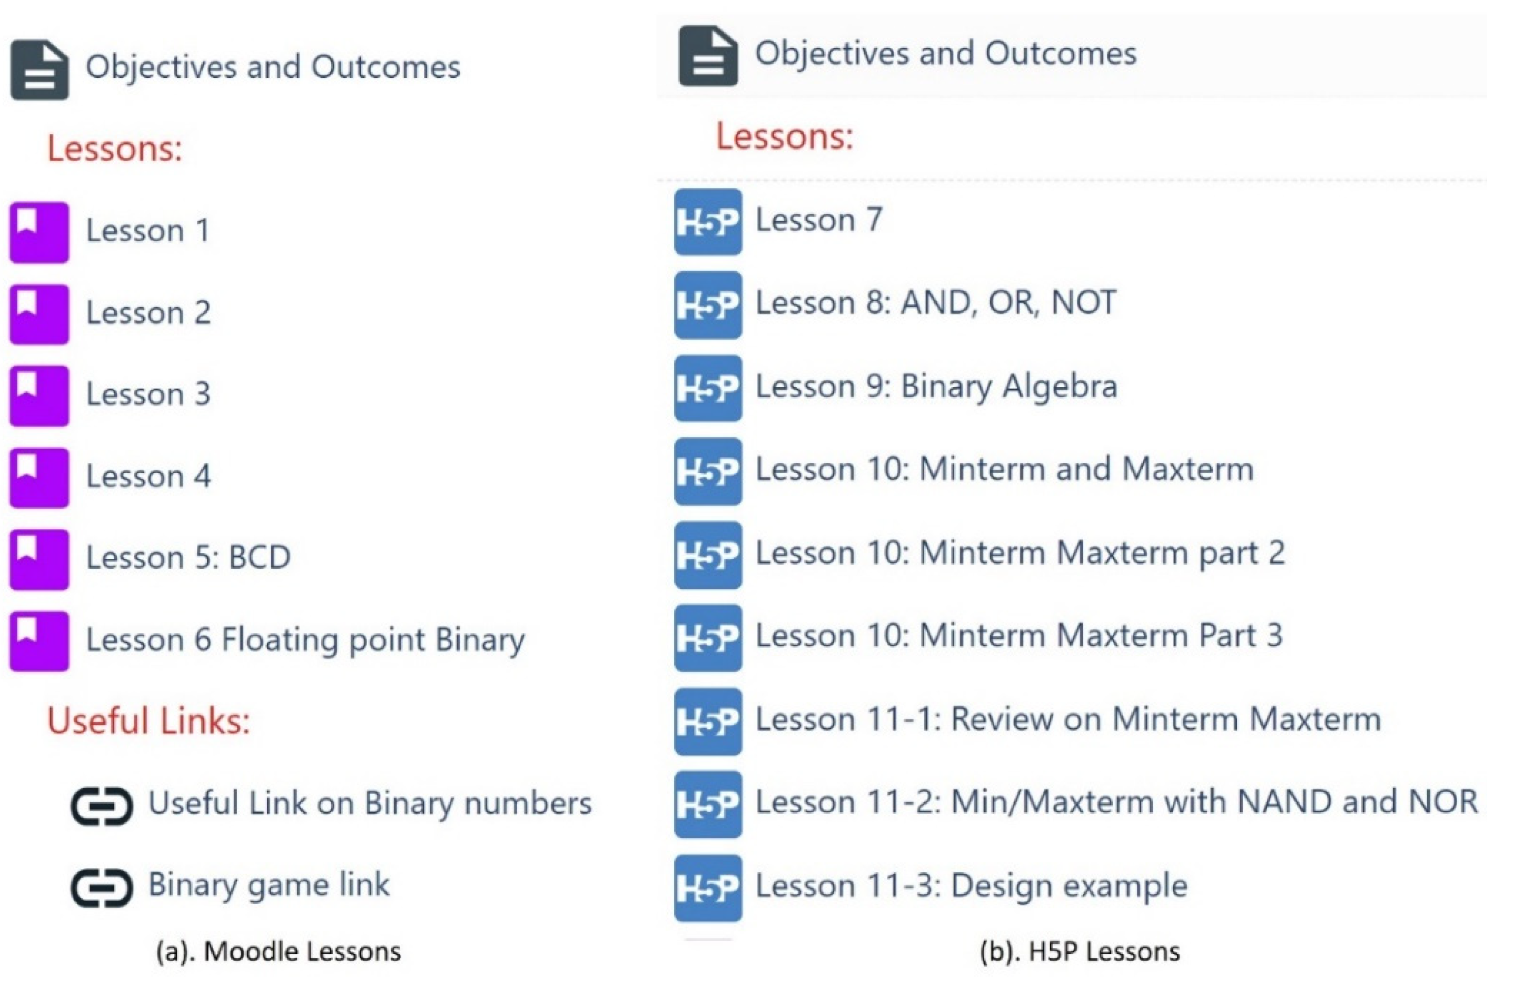Click the H5P icon for Binary Algebra
1523x986 pixels.
tap(708, 388)
